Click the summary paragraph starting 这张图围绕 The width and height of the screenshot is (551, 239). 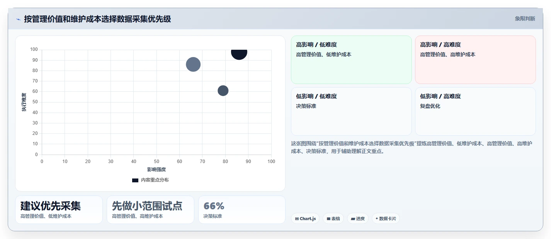point(412,147)
